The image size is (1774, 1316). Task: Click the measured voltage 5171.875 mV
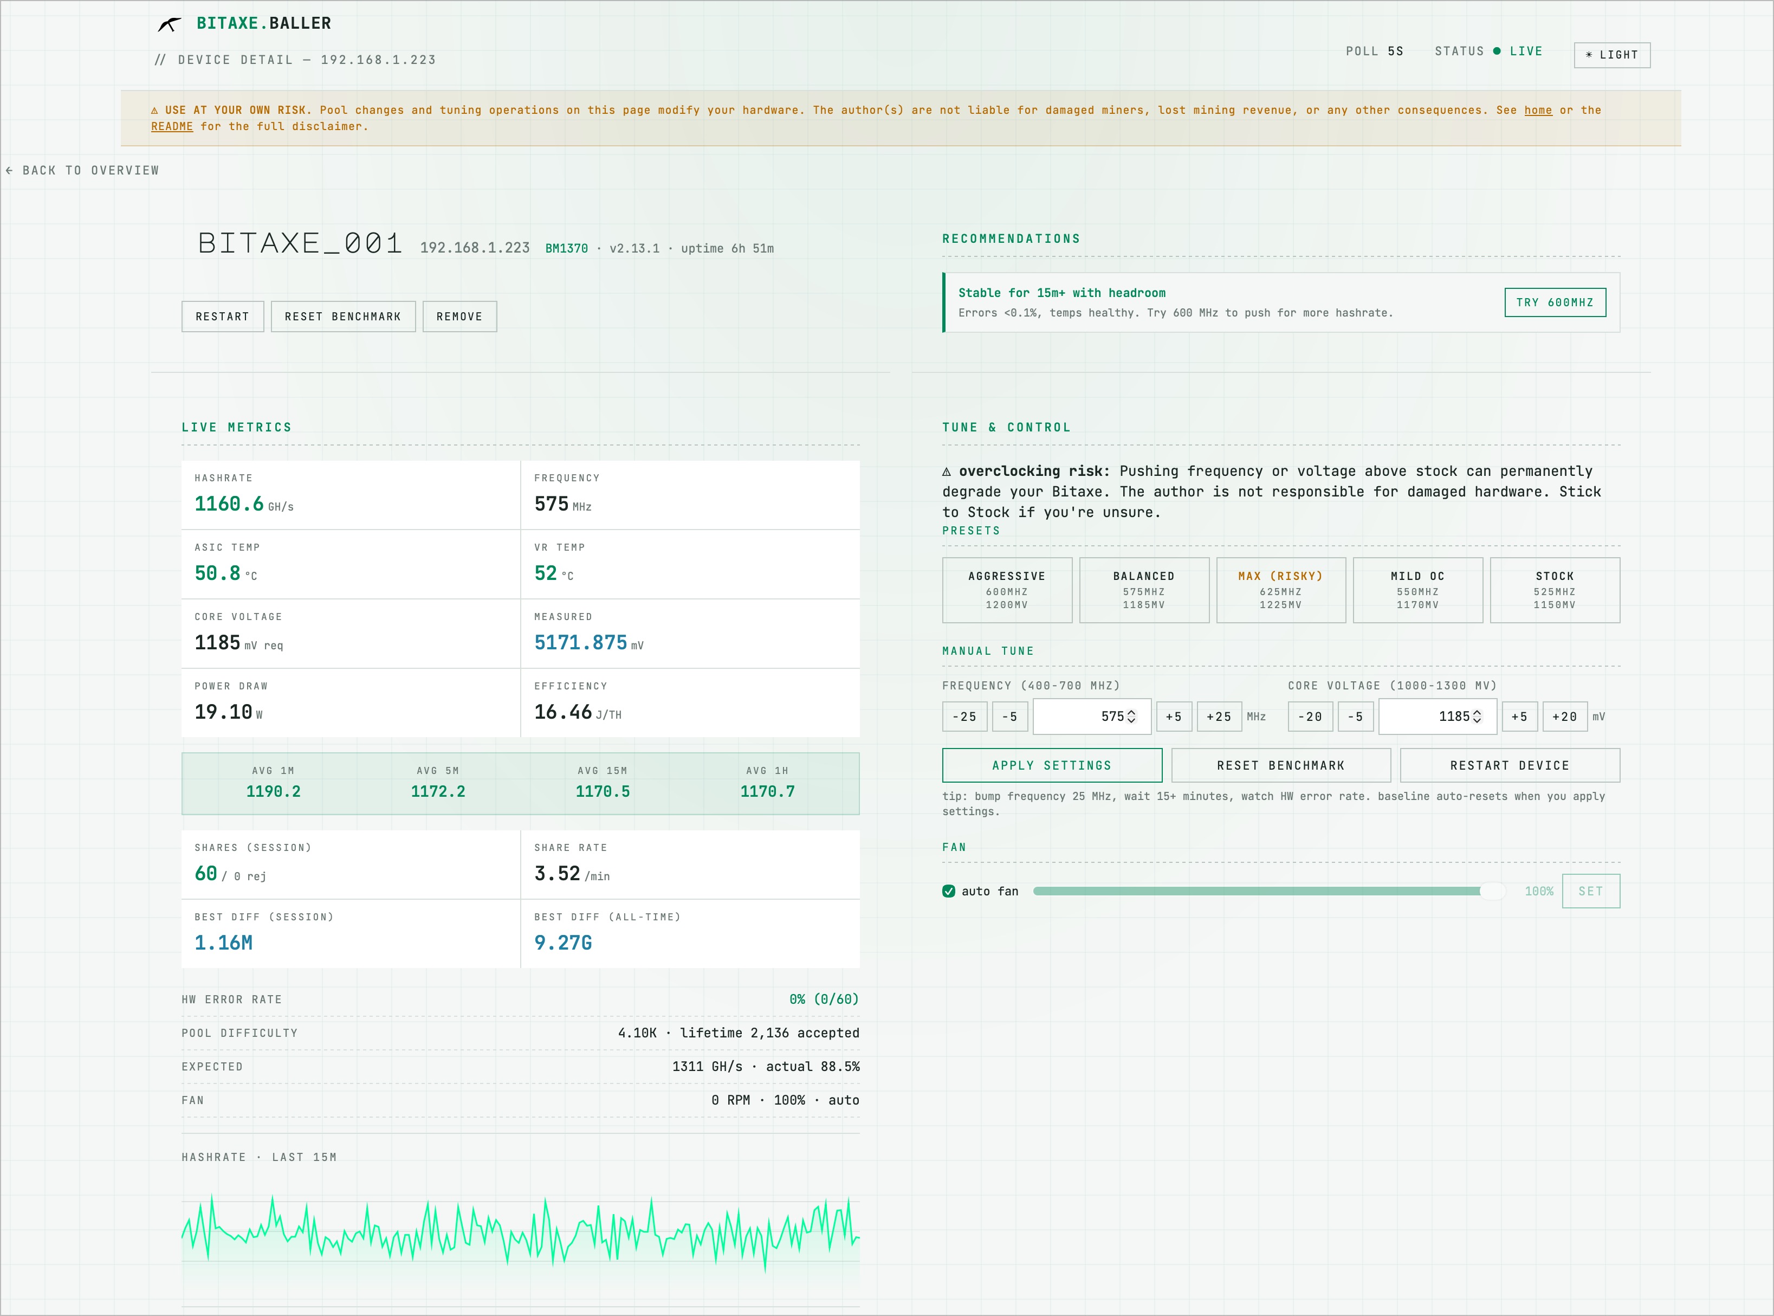[x=588, y=642]
